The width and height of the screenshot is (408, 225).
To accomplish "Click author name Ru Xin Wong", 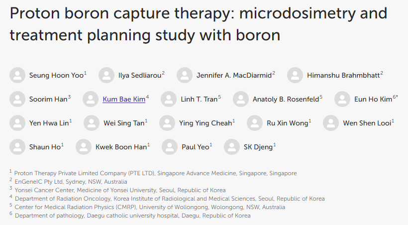I will point(287,123).
